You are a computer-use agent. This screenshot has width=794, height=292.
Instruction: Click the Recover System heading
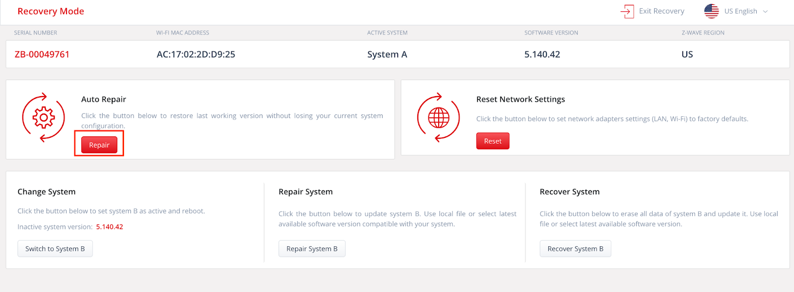[570, 192]
